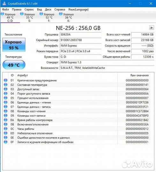Viewport: 156px width, 172px height.
Task: Click raw value 00000000003EA
Action: tap(137, 125)
